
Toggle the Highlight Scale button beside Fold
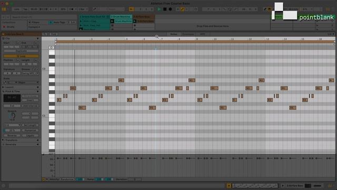point(45,34)
